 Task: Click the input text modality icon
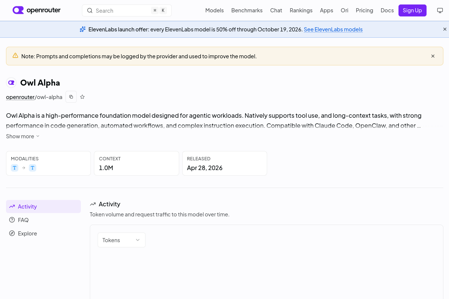(x=15, y=168)
